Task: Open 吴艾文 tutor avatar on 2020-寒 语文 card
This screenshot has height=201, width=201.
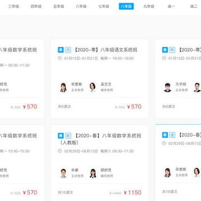Action: (93, 87)
